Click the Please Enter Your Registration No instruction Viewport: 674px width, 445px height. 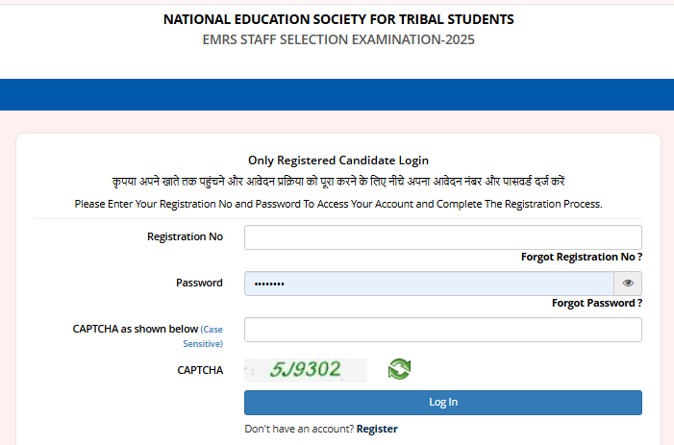[338, 204]
